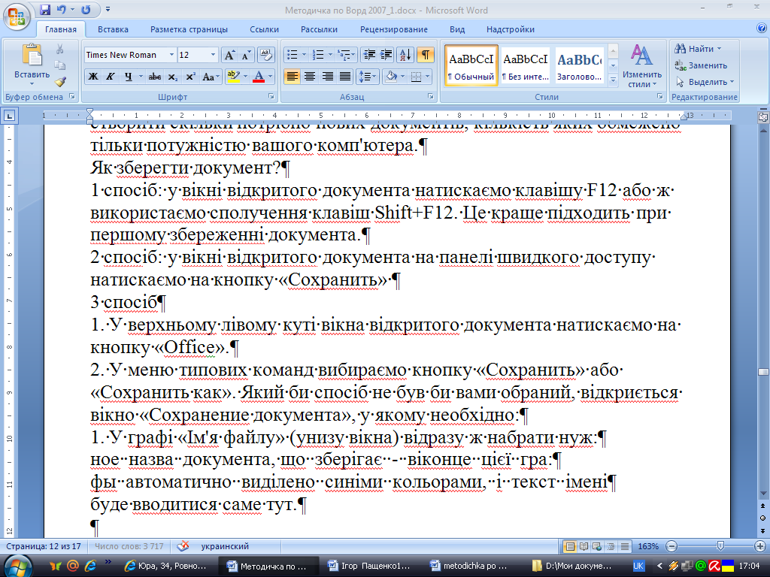Toggle strikethrough formatting
This screenshot has width=770, height=577.
(155, 77)
